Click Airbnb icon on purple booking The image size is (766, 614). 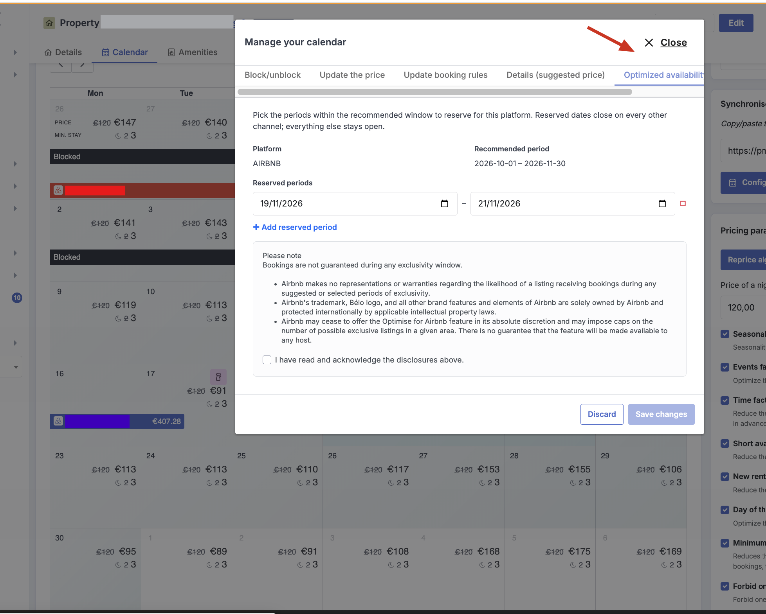click(x=58, y=421)
